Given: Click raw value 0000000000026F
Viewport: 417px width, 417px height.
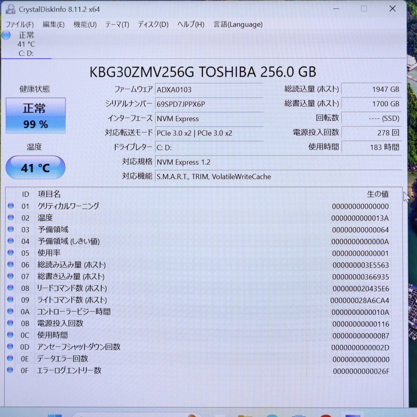Looking at the screenshot, I should click(361, 371).
